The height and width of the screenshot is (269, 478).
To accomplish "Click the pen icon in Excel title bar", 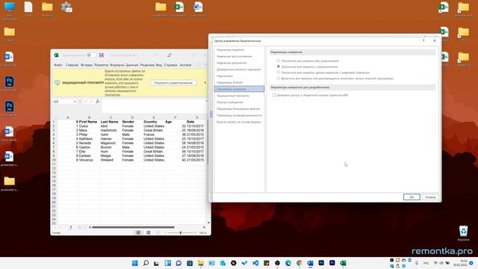I will point(170,55).
